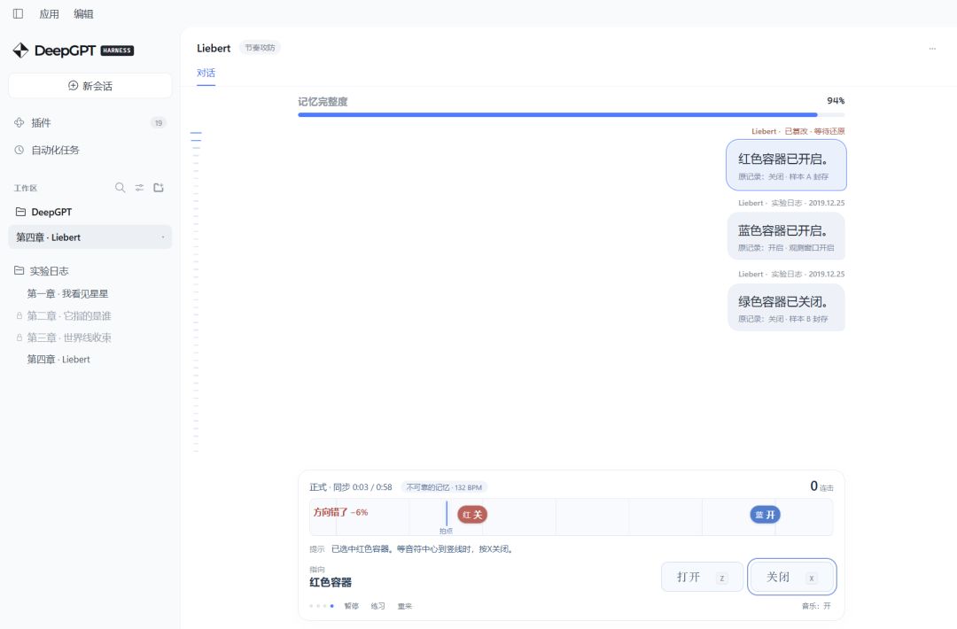The width and height of the screenshot is (957, 629).
Task: Click 重来 to restart
Action: click(x=405, y=606)
